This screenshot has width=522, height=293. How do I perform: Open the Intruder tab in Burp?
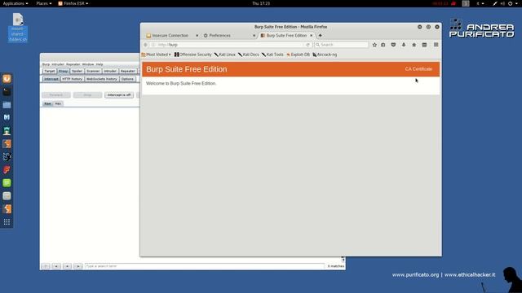[110, 71]
